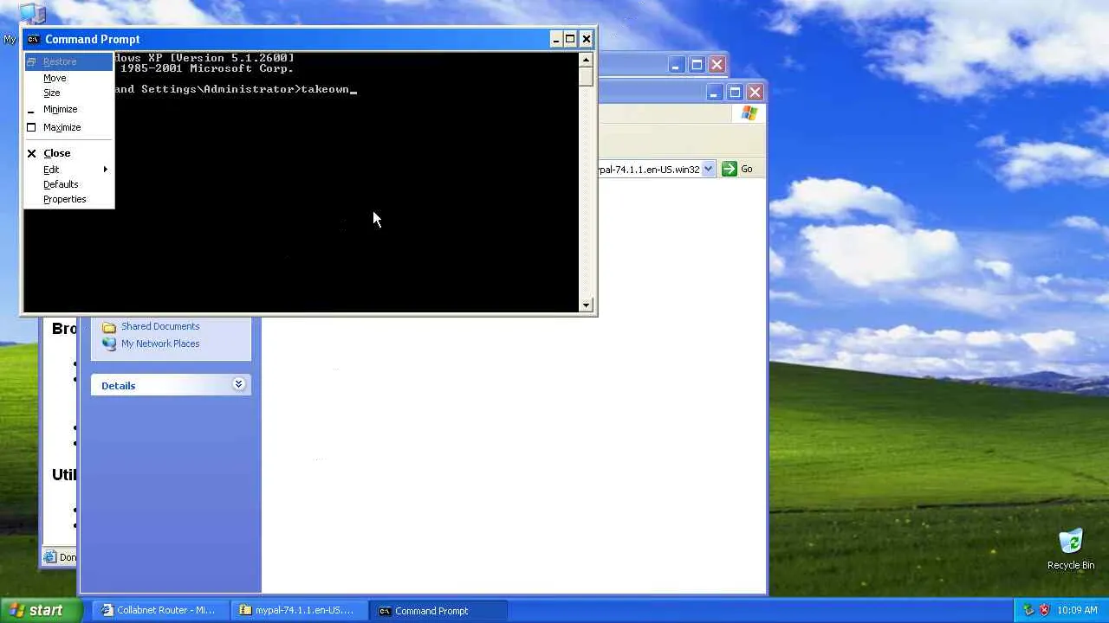This screenshot has width=1109, height=623.
Task: Close the Command Prompt window
Action: point(587,39)
